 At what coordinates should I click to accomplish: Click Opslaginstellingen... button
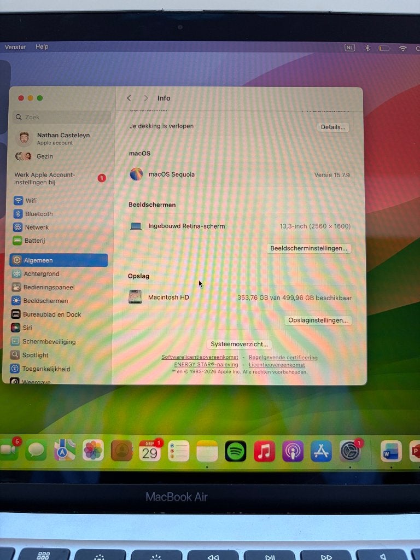pos(318,320)
